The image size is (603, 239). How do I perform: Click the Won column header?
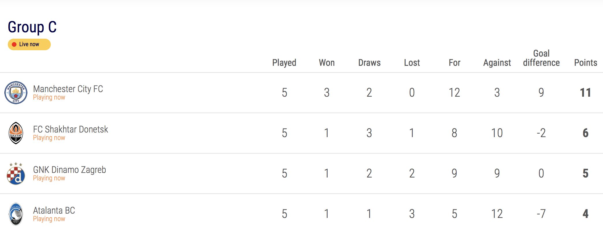[x=326, y=63]
